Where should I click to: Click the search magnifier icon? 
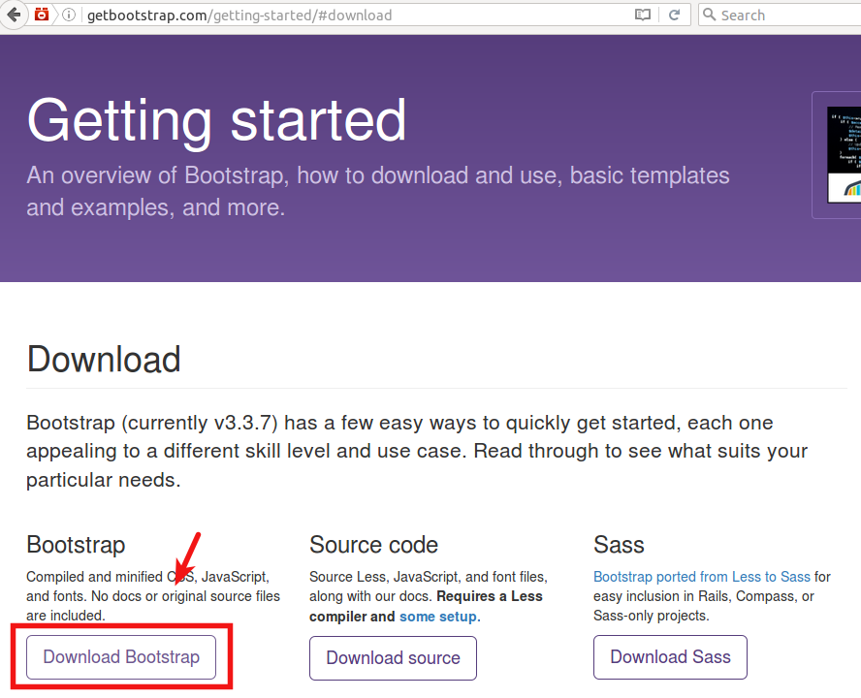pos(709,15)
